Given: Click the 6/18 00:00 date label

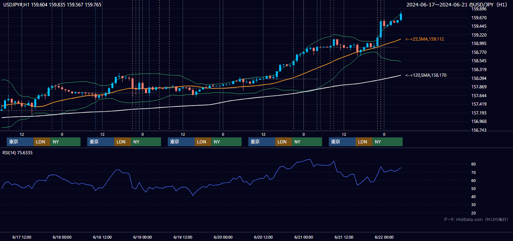Looking at the screenshot, I should (x=62, y=237).
